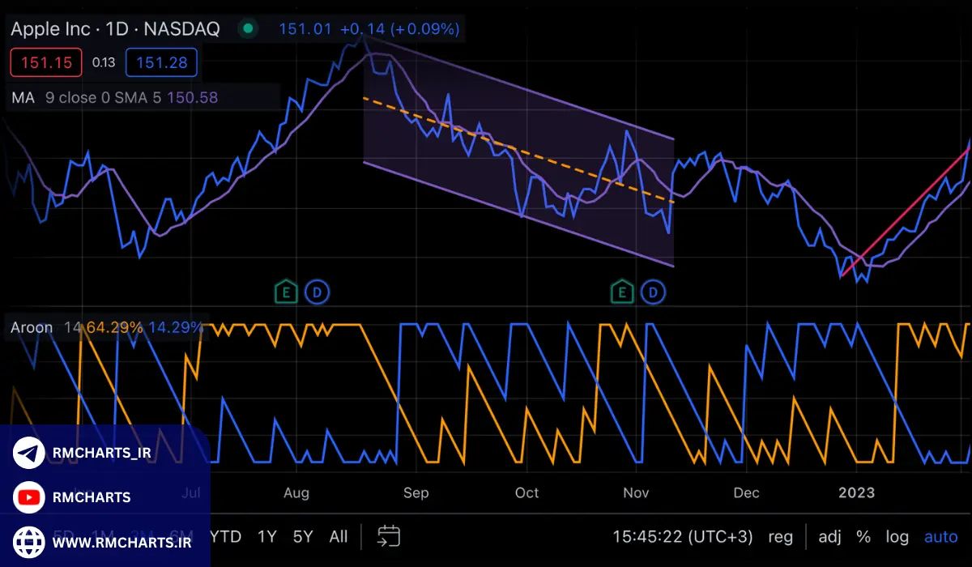The width and height of the screenshot is (972, 567).
Task: Click the August earnings E badge
Action: pyautogui.click(x=286, y=292)
